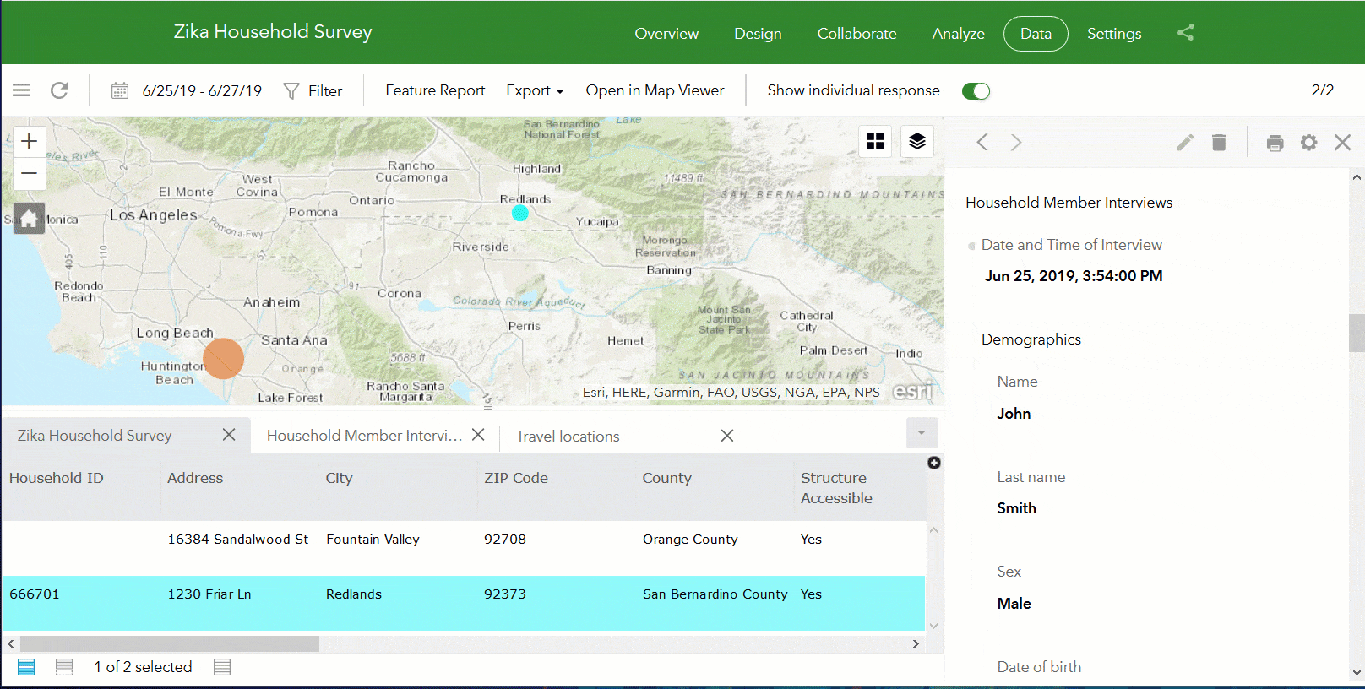The image size is (1365, 689).
Task: Print the individual response
Action: [x=1275, y=143]
